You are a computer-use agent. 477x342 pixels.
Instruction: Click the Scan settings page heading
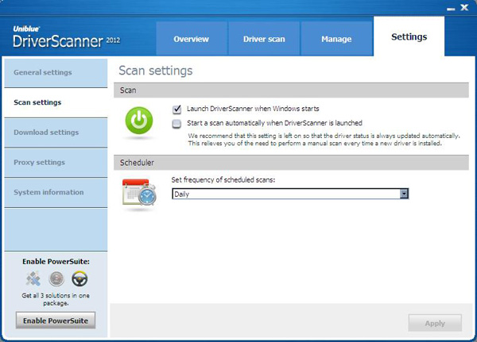coord(156,71)
